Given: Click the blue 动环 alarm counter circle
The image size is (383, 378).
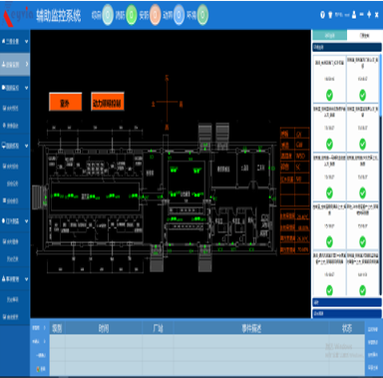Looking at the screenshot, I should coord(179,15).
